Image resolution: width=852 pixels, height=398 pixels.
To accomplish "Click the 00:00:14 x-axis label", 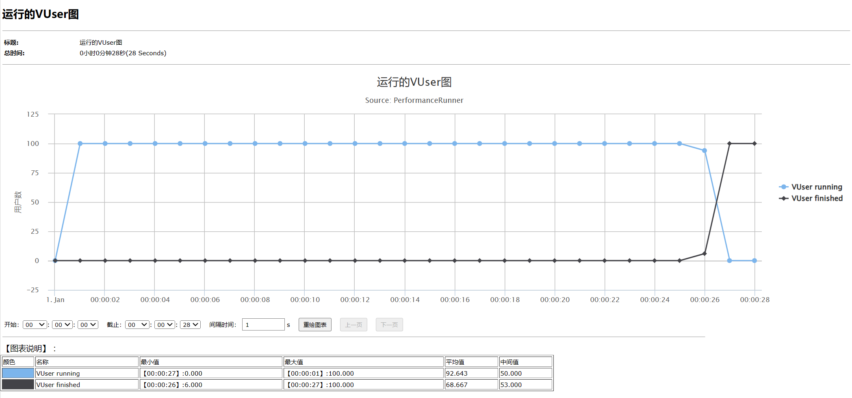I will click(x=405, y=300).
